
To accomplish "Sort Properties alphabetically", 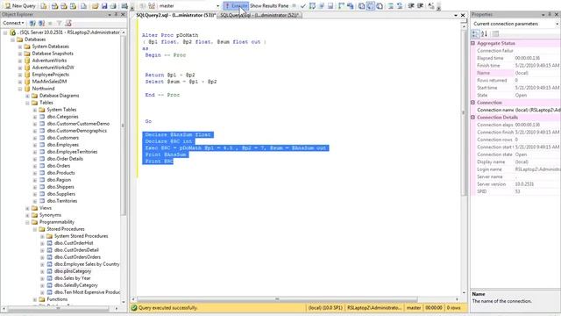I will [x=484, y=34].
